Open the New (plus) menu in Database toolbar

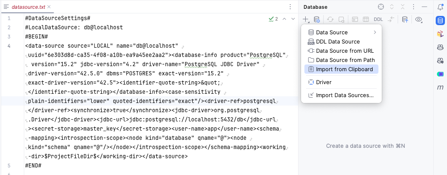pyautogui.click(x=306, y=19)
